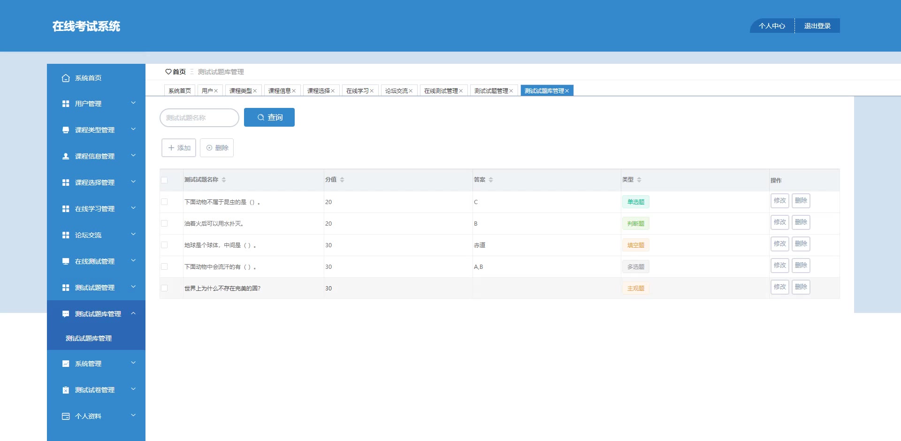The height and width of the screenshot is (441, 901).
Task: Click 修改 for the 单选题 row
Action: [x=780, y=201]
